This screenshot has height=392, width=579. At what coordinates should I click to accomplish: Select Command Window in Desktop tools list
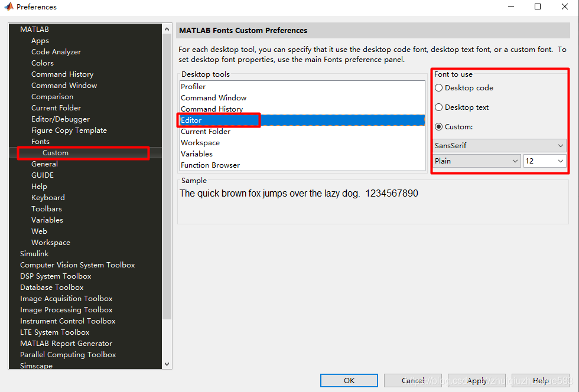pyautogui.click(x=302, y=98)
